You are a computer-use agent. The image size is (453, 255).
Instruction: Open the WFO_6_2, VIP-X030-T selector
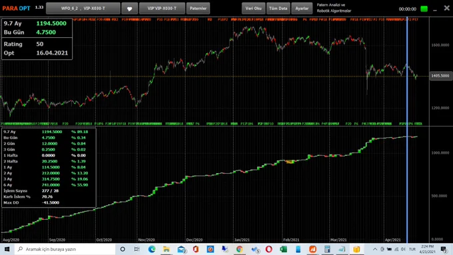coord(83,9)
